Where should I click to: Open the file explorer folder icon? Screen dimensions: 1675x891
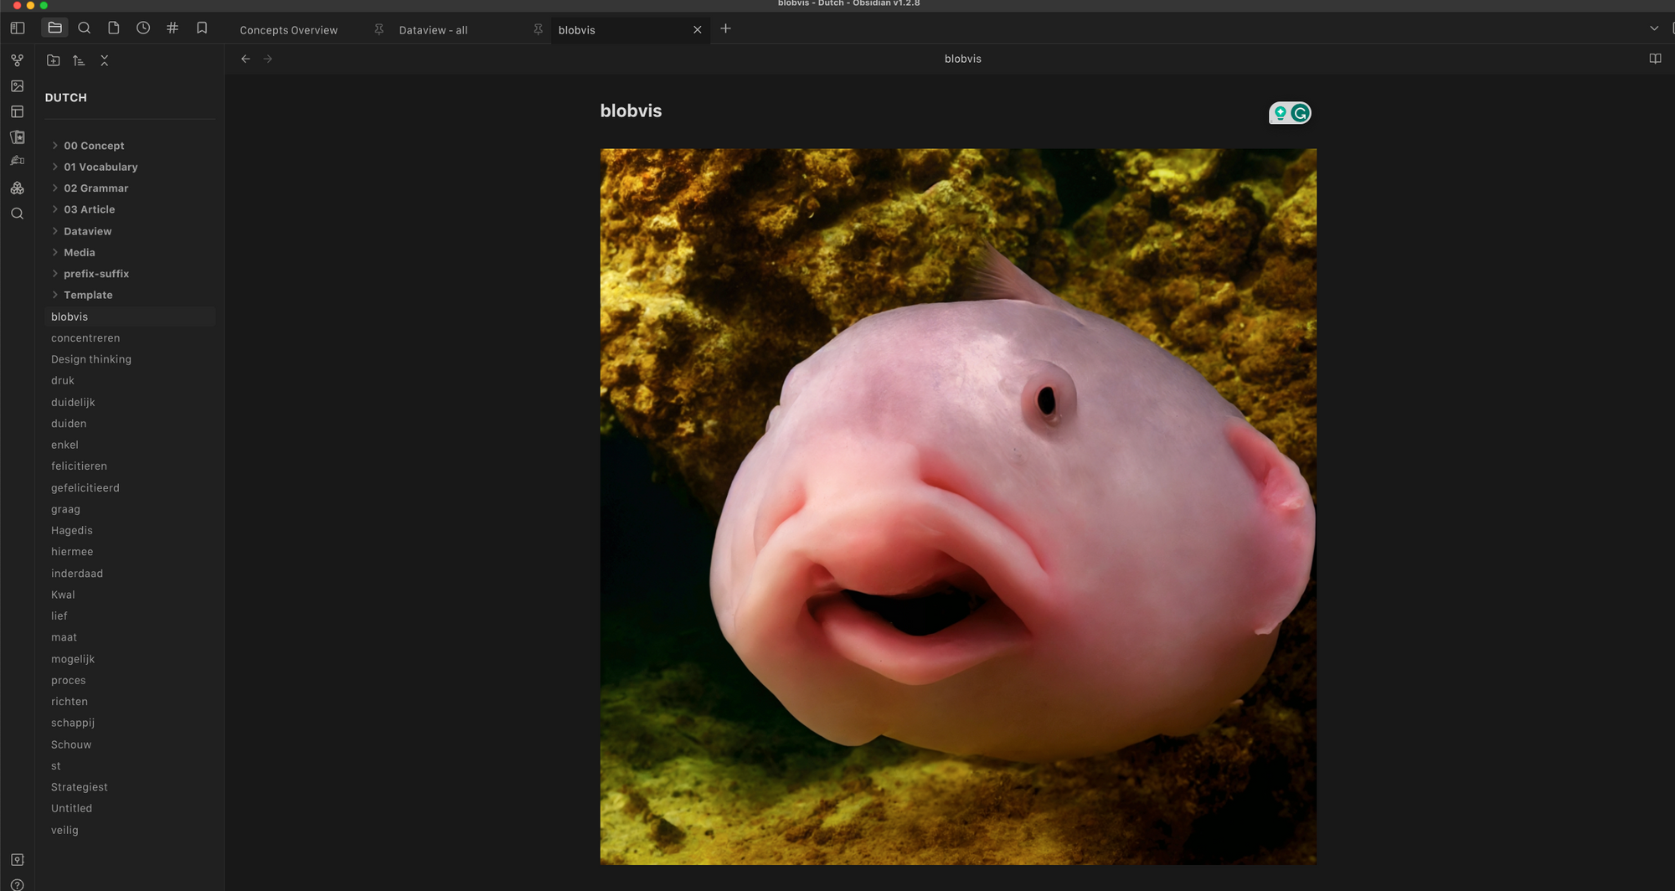pyautogui.click(x=54, y=28)
